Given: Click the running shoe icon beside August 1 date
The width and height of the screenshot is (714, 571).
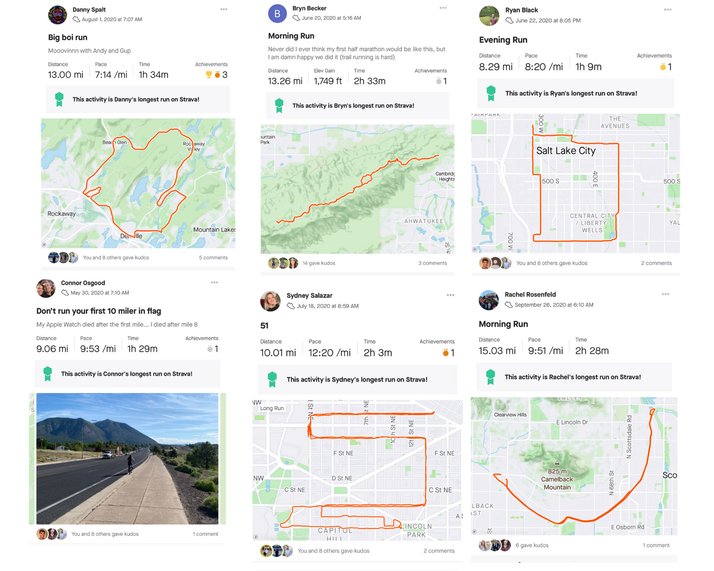Looking at the screenshot, I should [x=76, y=19].
